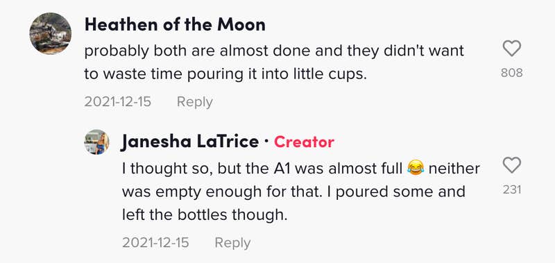Screen dimensions: 555x263
Task: Open Heathen of the Moon's profile picture
Action: pos(50,33)
